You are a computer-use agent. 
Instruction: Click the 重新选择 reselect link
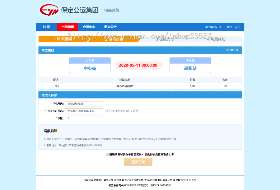(232, 50)
